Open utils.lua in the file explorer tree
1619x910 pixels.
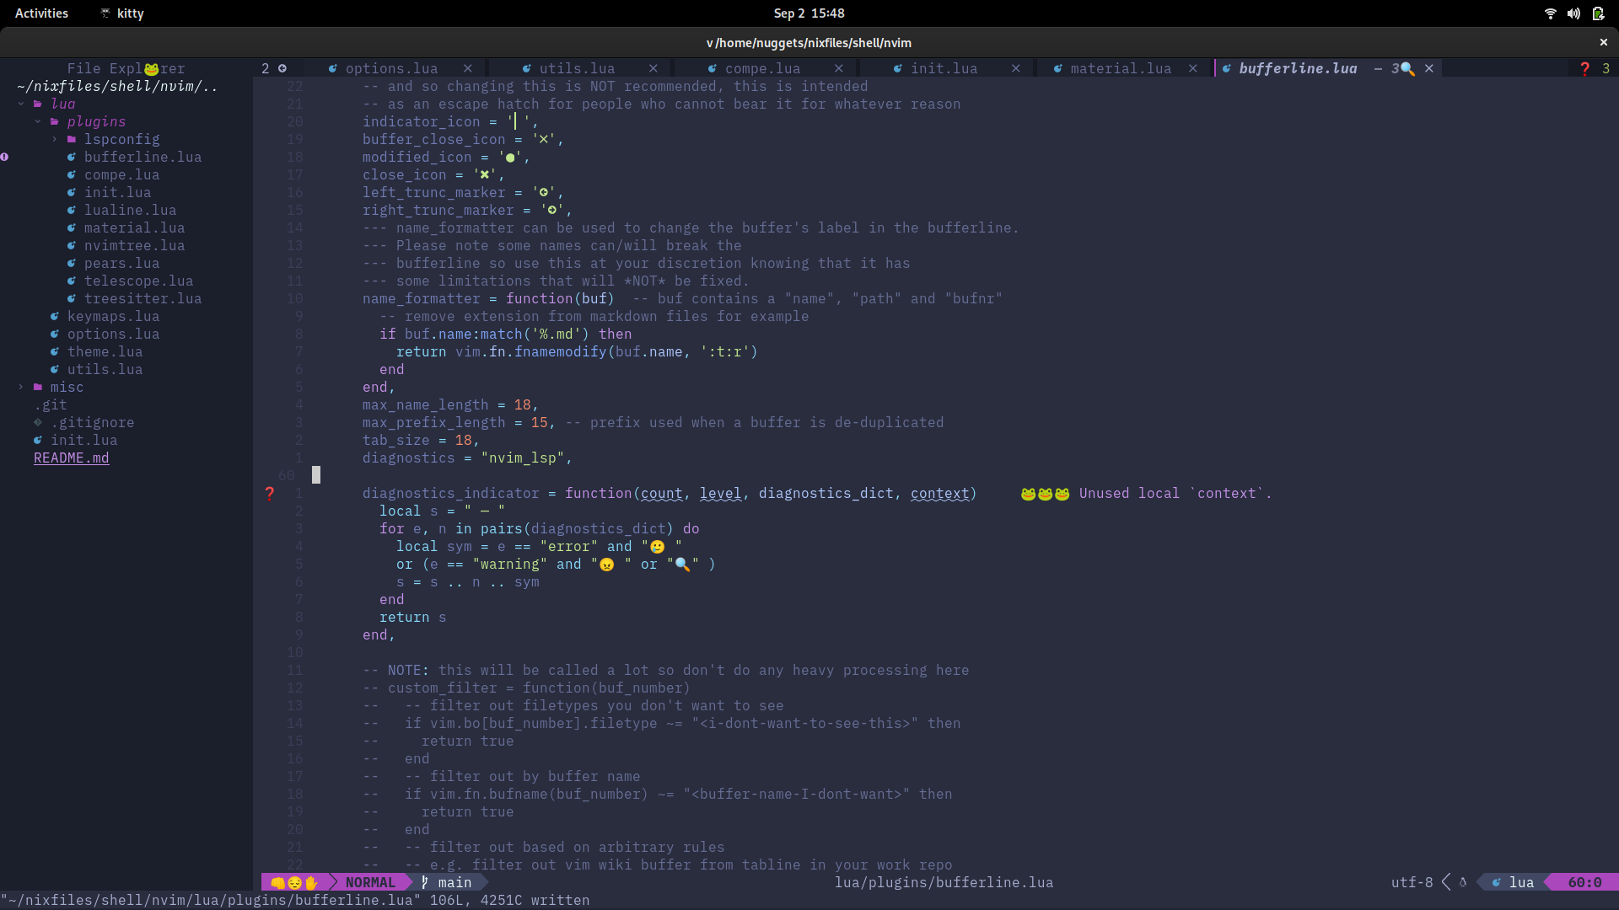(x=105, y=369)
